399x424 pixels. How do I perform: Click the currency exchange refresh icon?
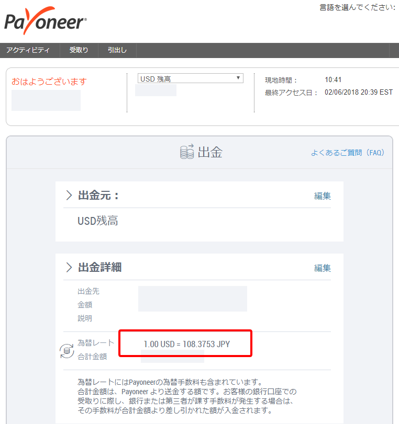click(x=66, y=351)
